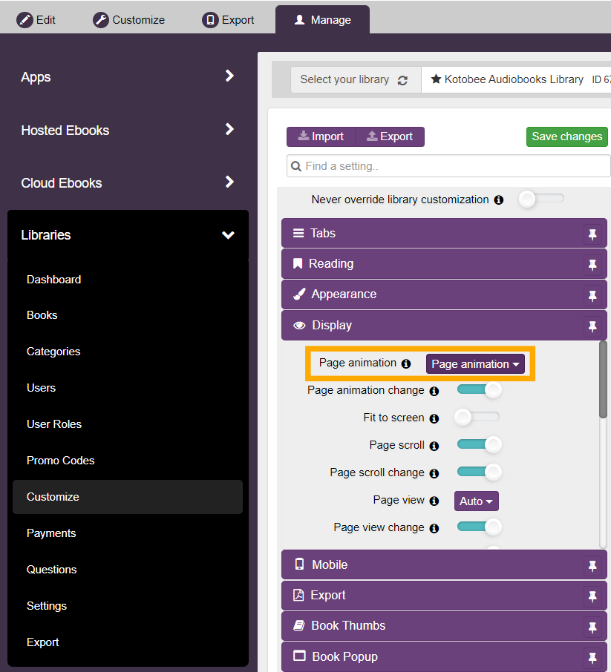Click the search magnifier icon in settings field
611x672 pixels.
(x=296, y=166)
